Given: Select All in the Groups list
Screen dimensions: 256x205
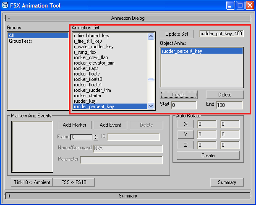Looking at the screenshot, I should [x=11, y=36].
